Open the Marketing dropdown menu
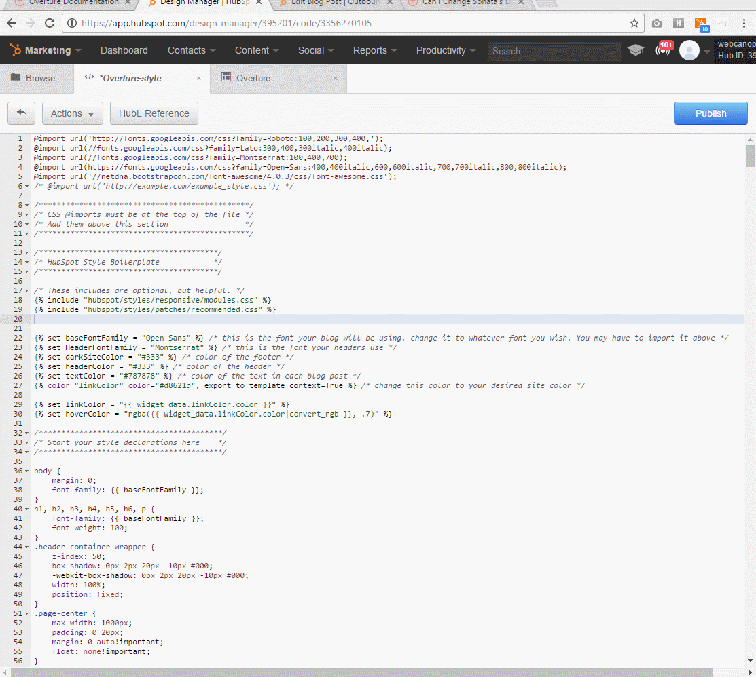Viewport: 756px width, 677px height. (52, 50)
